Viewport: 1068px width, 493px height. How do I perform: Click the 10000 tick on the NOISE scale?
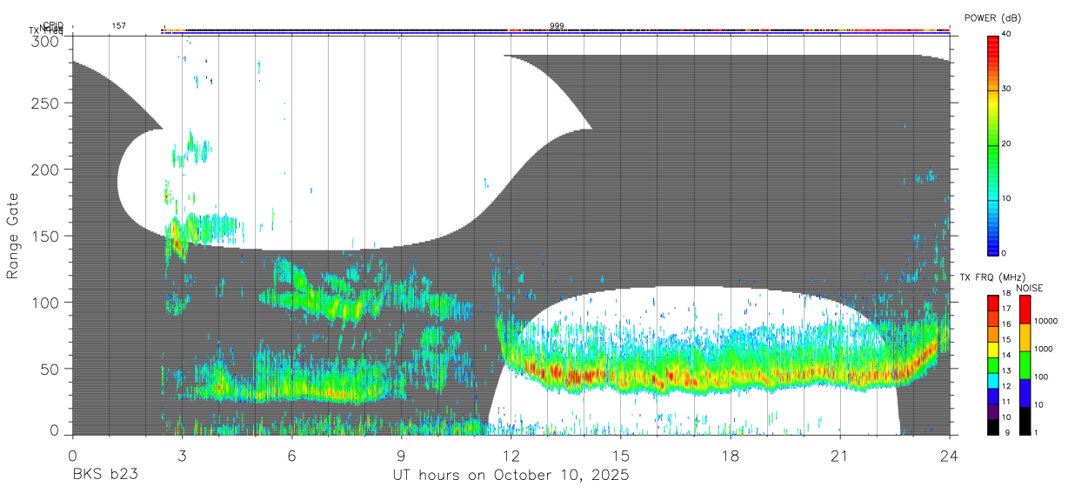(x=1045, y=320)
